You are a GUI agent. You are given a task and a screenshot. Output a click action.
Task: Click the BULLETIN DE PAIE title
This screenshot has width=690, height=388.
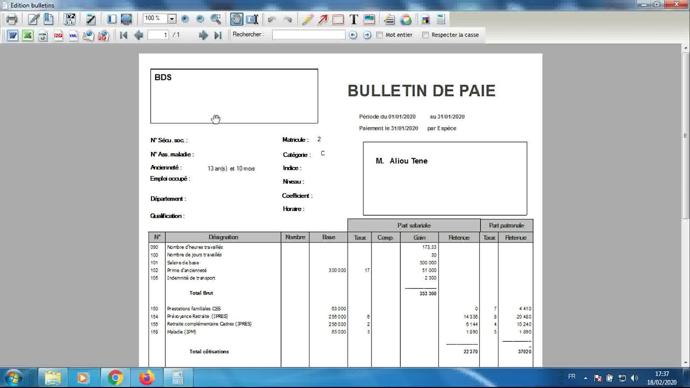[422, 91]
